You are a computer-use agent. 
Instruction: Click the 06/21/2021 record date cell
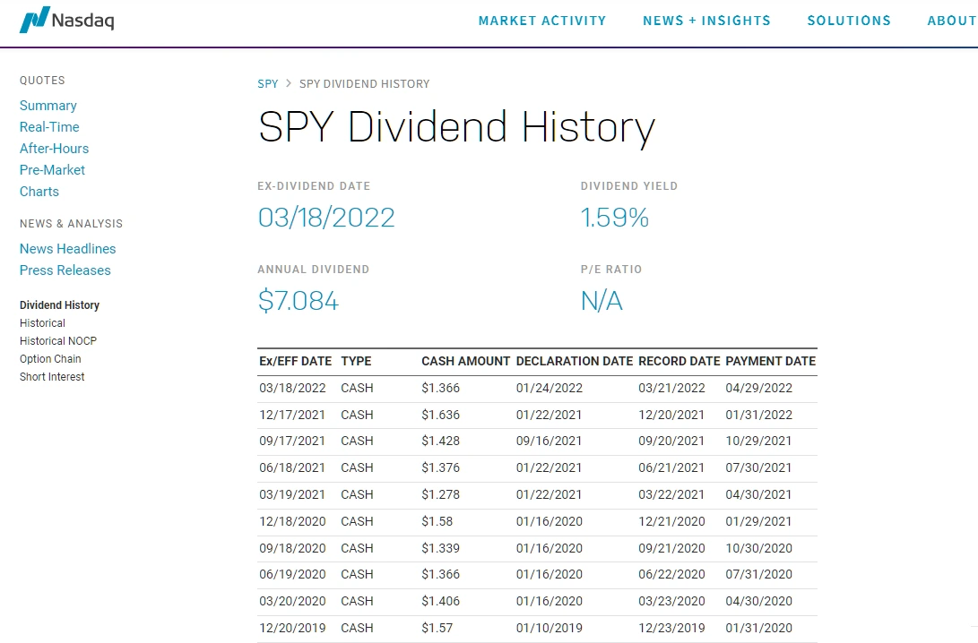(671, 467)
